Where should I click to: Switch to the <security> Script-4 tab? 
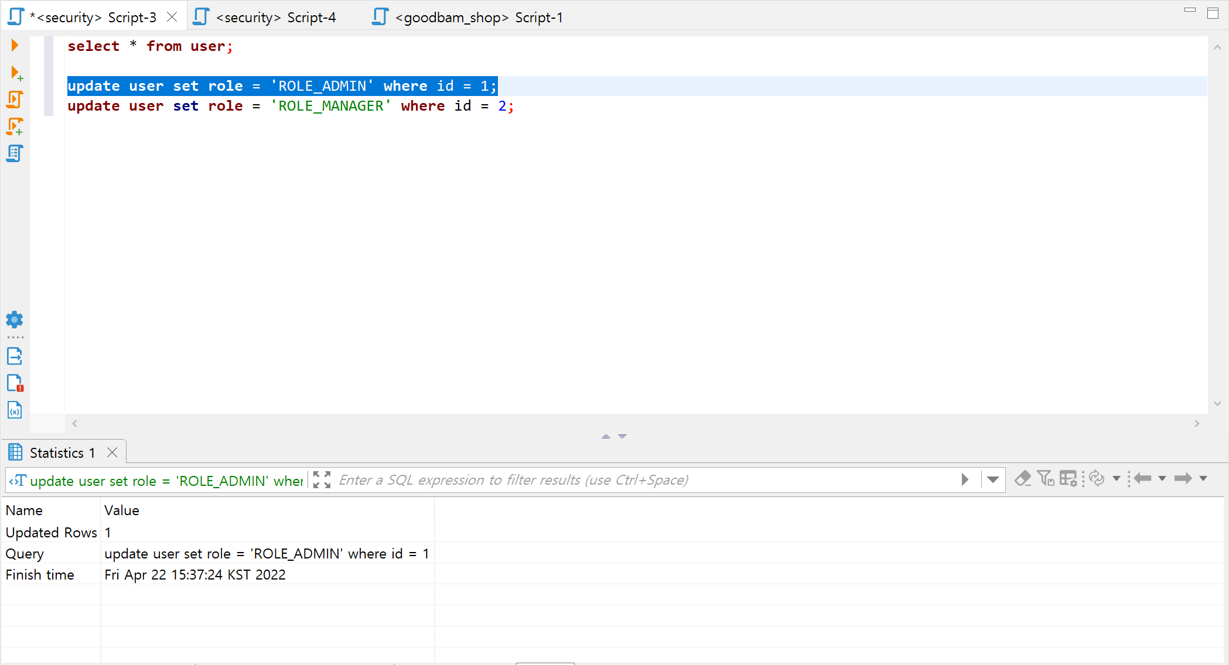click(x=275, y=18)
